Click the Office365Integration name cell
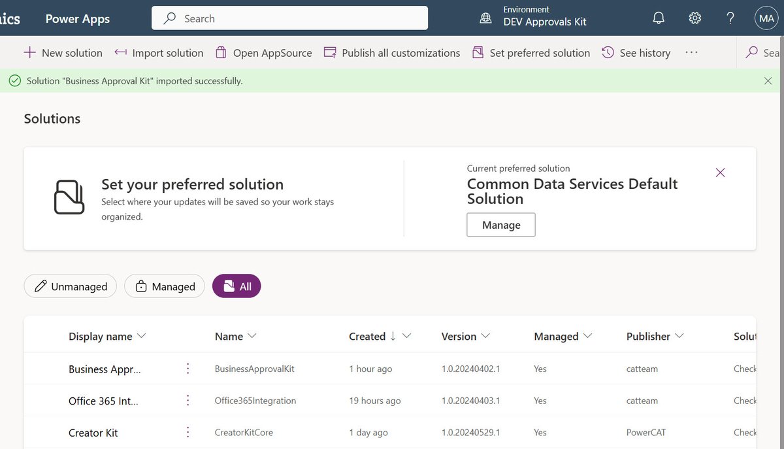 (x=255, y=401)
